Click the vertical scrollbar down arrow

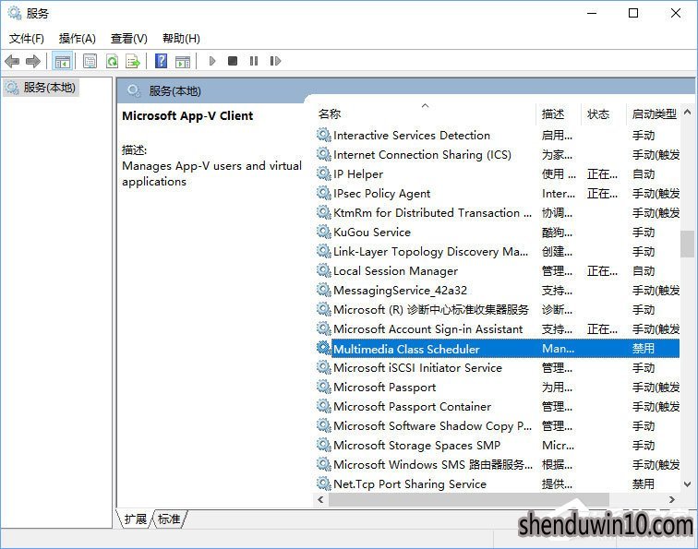[x=687, y=484]
